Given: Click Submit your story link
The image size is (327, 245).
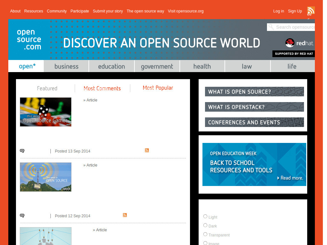Looking at the screenshot, I should (x=108, y=11).
